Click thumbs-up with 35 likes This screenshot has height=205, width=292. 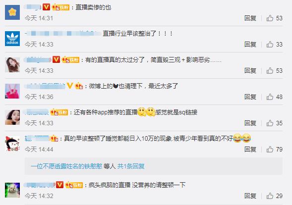click(x=270, y=123)
